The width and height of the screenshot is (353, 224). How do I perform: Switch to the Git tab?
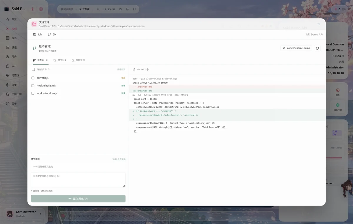[x=52, y=35]
